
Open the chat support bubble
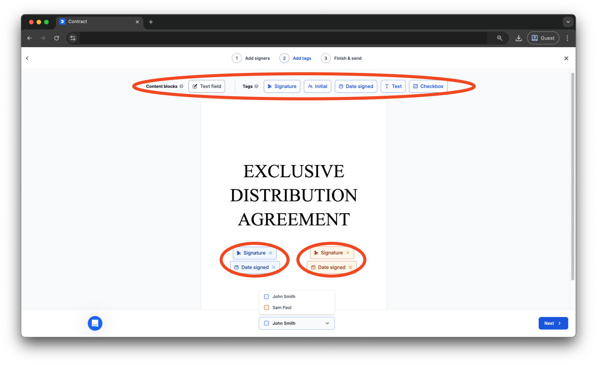pos(95,323)
